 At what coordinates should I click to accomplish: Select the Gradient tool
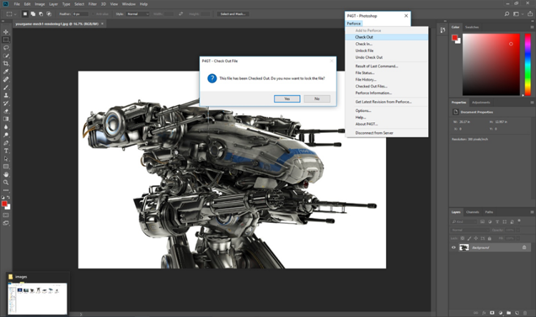coord(6,119)
